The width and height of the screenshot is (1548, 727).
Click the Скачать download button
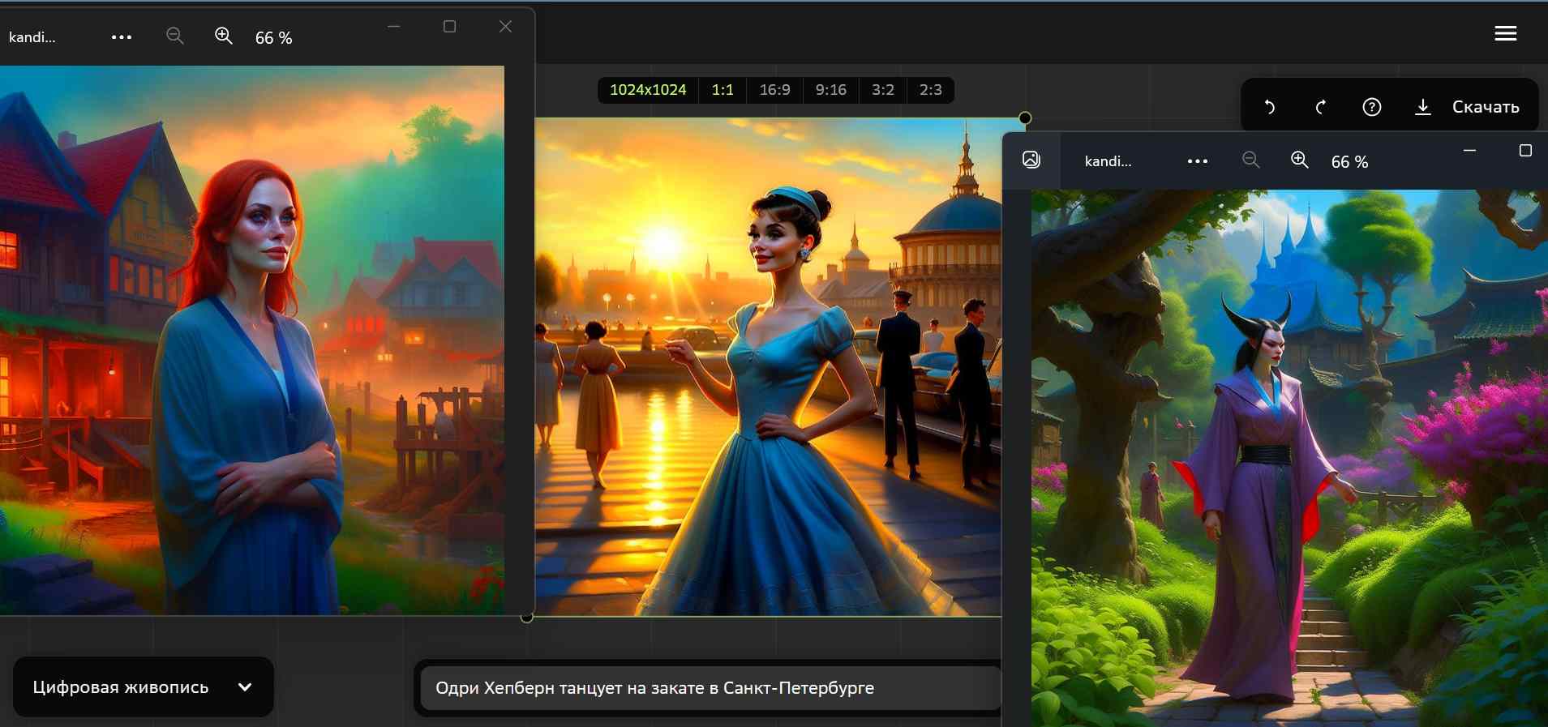point(1468,107)
